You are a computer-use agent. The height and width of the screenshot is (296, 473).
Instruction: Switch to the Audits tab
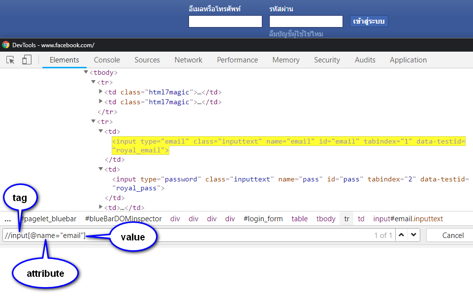click(x=365, y=60)
